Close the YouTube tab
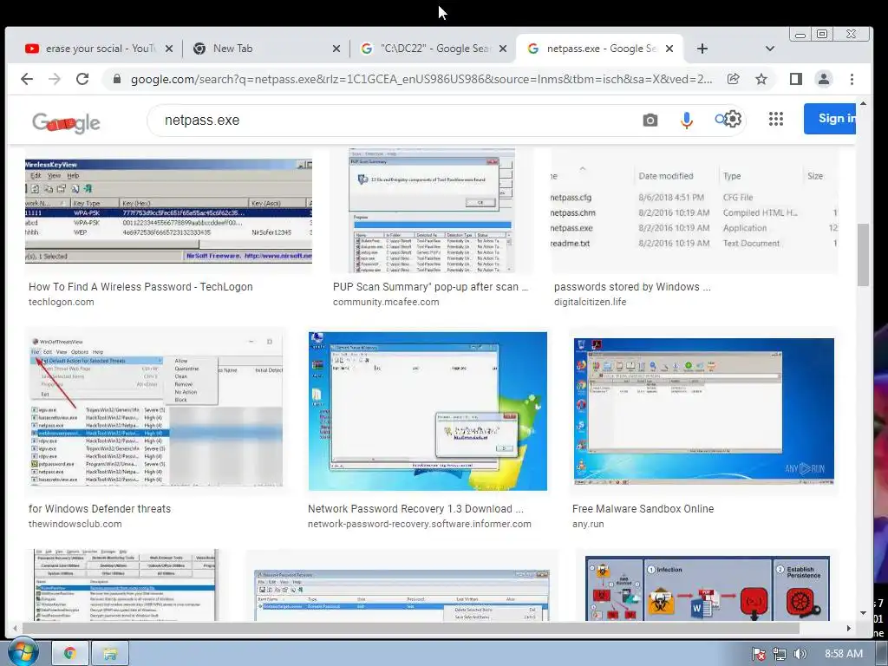Viewport: 888px width, 666px height. point(169,49)
